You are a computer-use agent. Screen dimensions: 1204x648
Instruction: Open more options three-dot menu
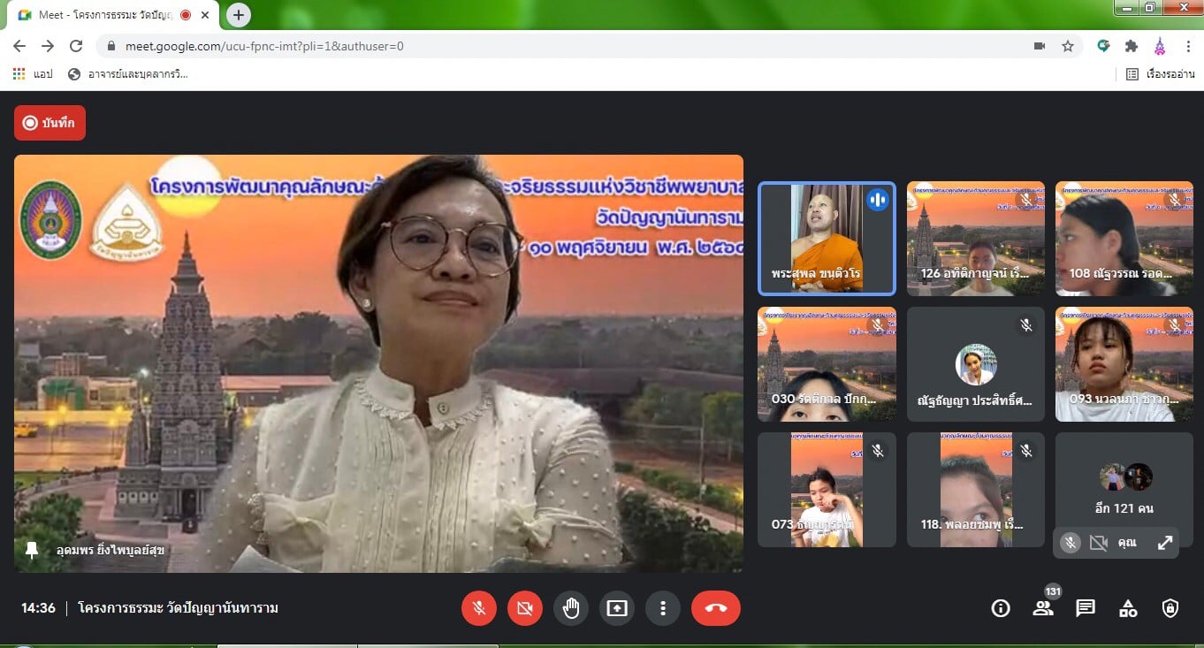click(x=662, y=608)
